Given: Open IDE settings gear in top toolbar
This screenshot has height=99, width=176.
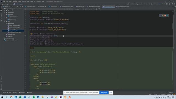Looking at the screenshot, I should [175, 4].
